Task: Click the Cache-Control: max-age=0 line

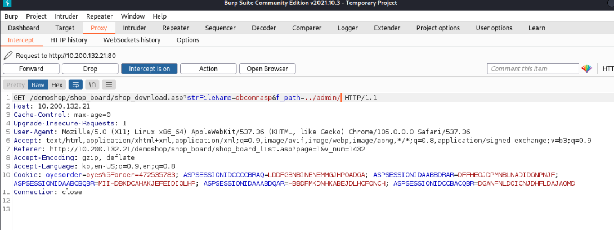Action: click(x=62, y=115)
